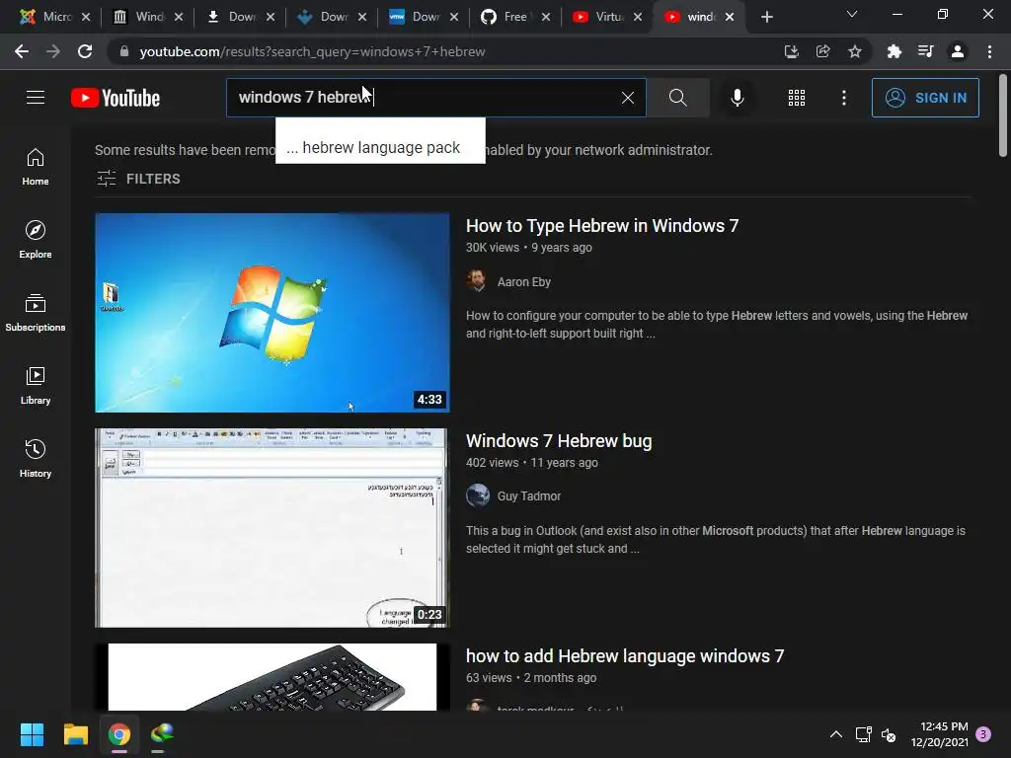Click title 'how to add Hebrew language windows 7'
This screenshot has width=1011, height=758.
625,656
